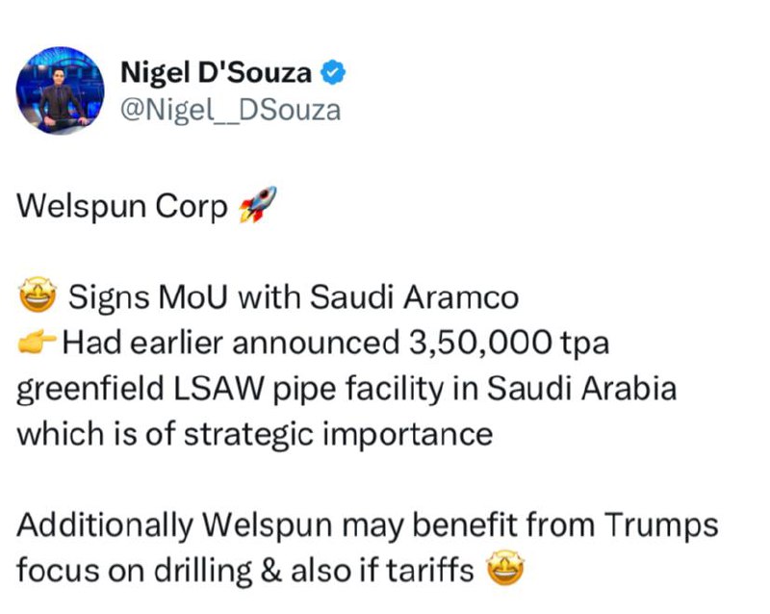
Task: Click the '3,50,000 tpa' figure
Action: click(x=508, y=343)
